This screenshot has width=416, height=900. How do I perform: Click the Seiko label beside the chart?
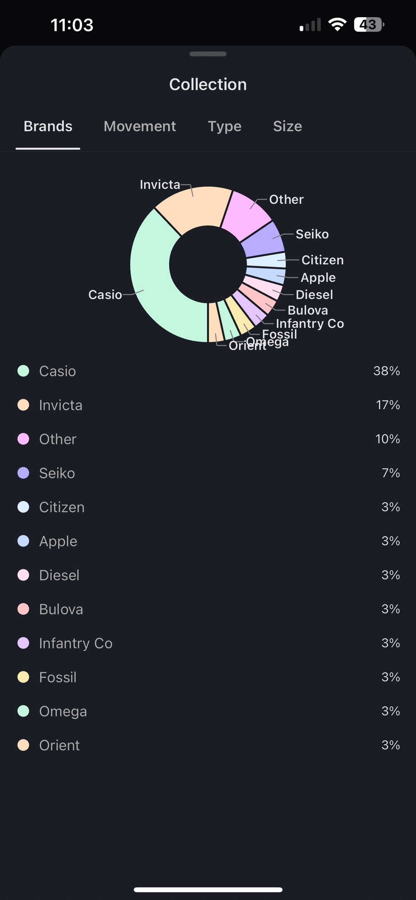coord(312,234)
